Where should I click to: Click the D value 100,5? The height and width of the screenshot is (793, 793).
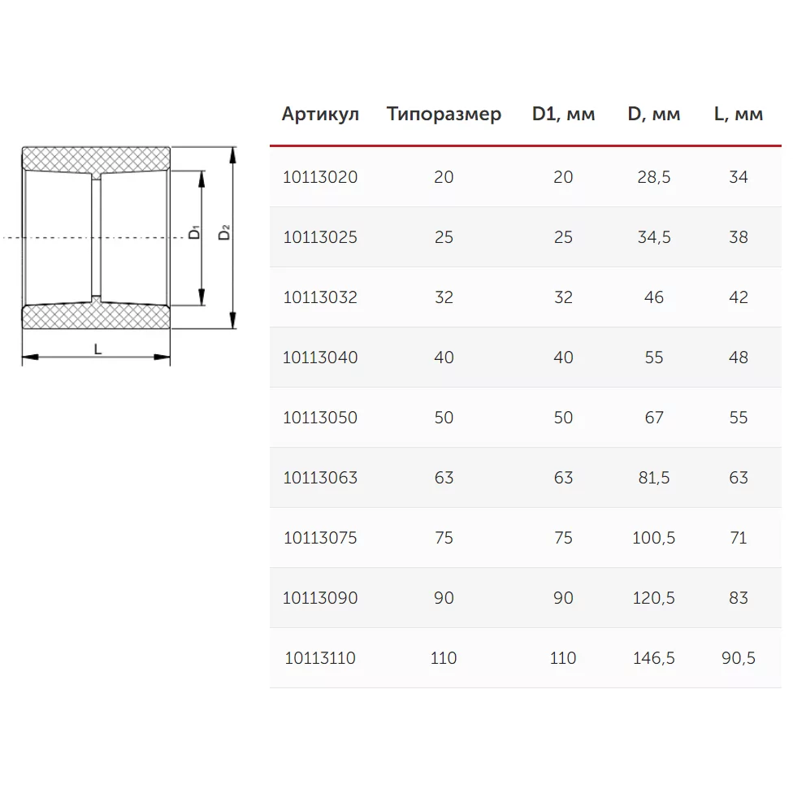pos(653,538)
